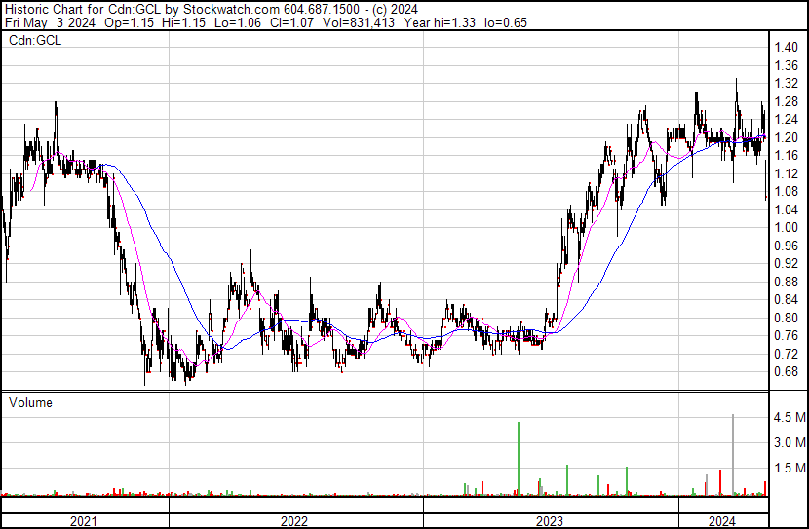
Task: Click the 1.5 M volume axis label
Action: click(790, 468)
